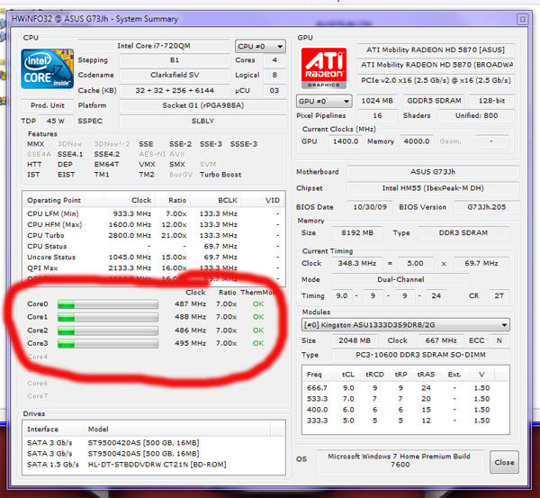Viewport: 540px width, 498px height.
Task: Click the Intel HM55 chipset field
Action: [x=433, y=188]
